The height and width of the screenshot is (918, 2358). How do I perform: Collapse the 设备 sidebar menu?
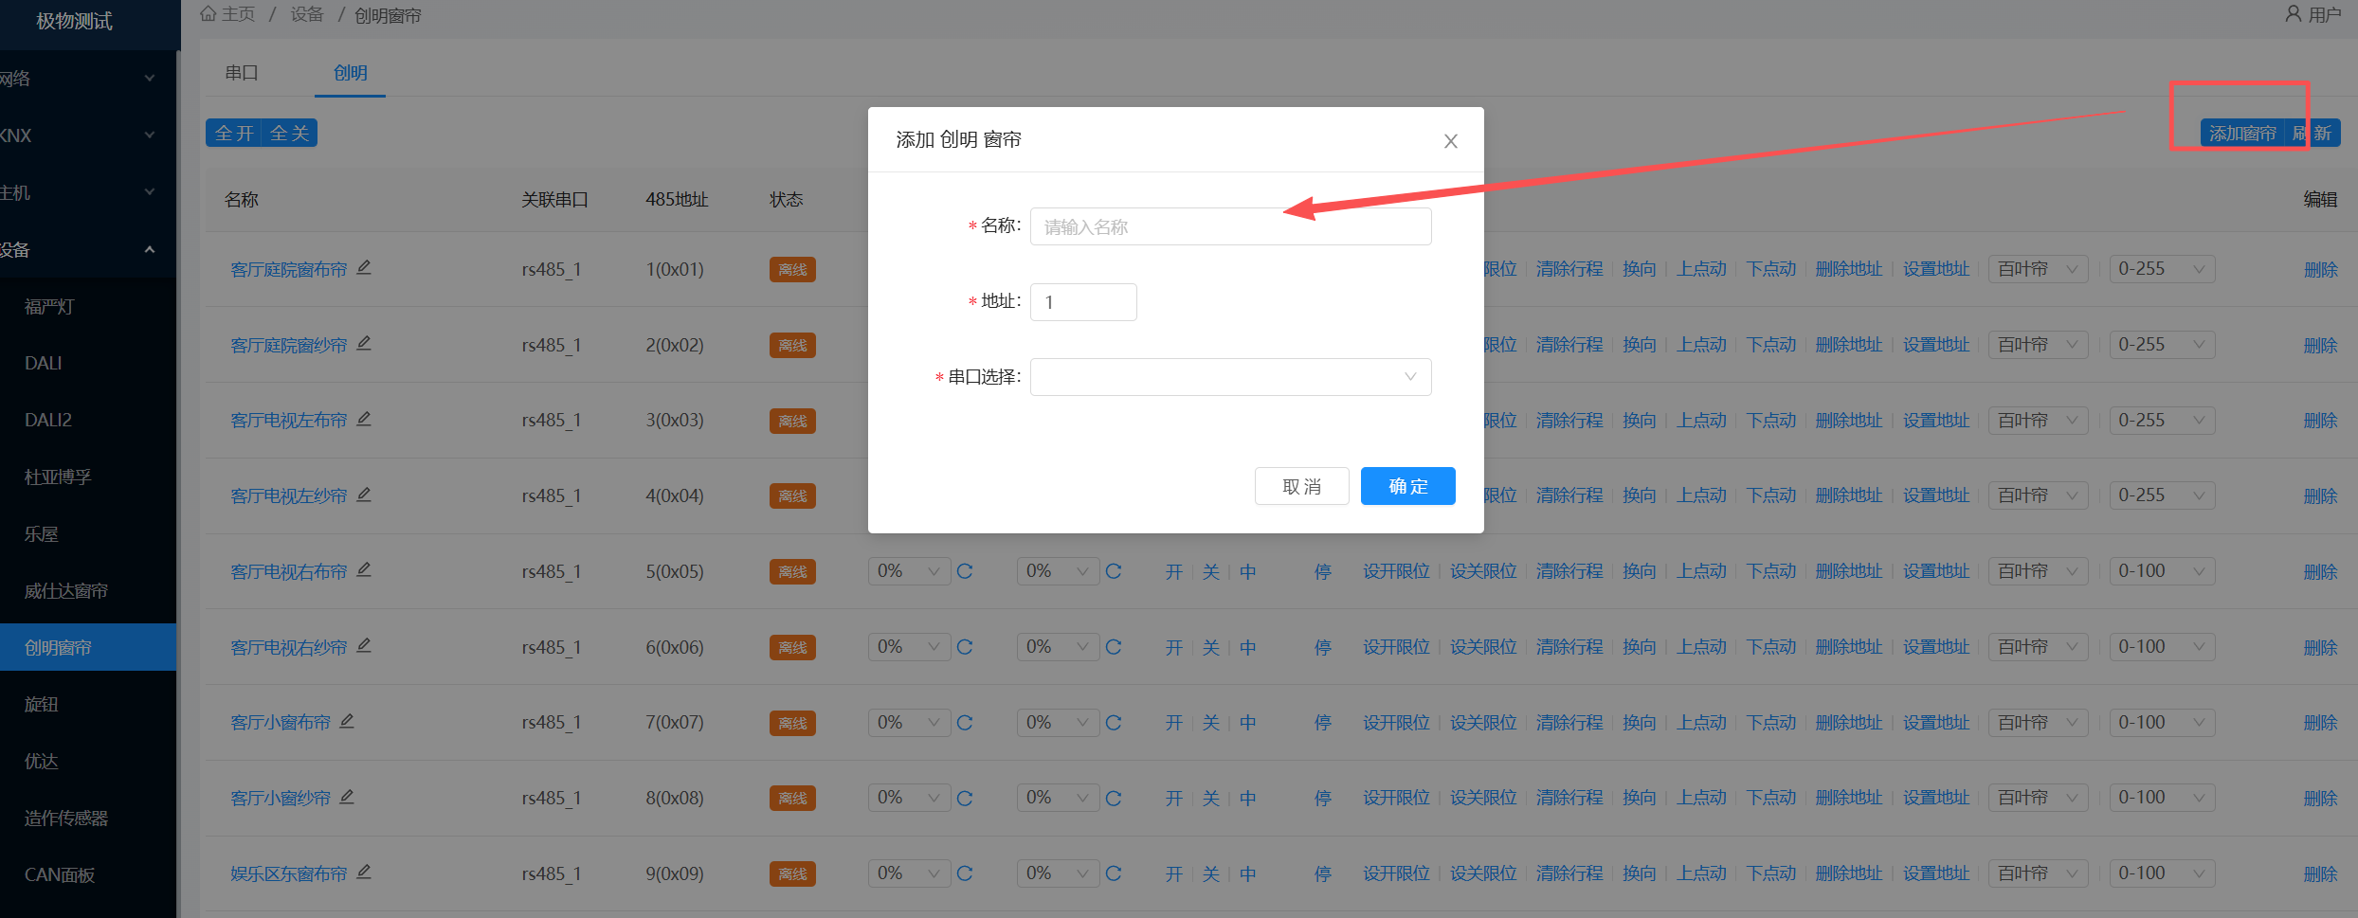point(88,249)
